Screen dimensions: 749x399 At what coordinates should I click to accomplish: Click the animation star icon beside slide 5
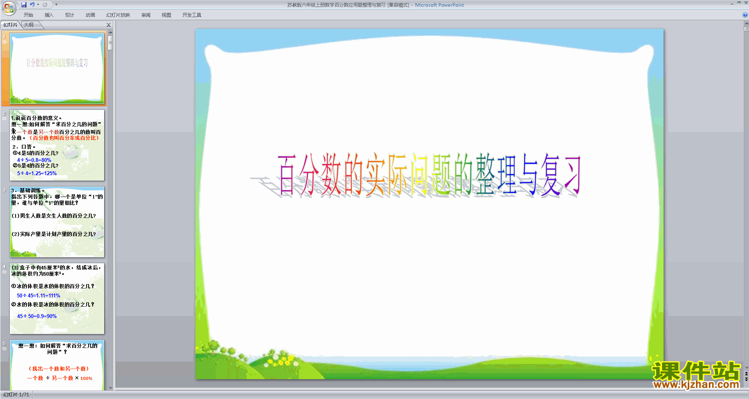click(x=5, y=348)
